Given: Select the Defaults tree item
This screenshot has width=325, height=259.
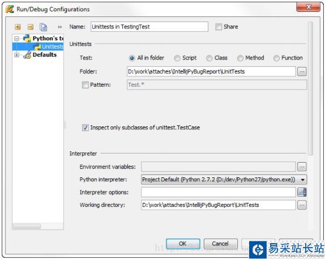Looking at the screenshot, I should pos(45,55).
